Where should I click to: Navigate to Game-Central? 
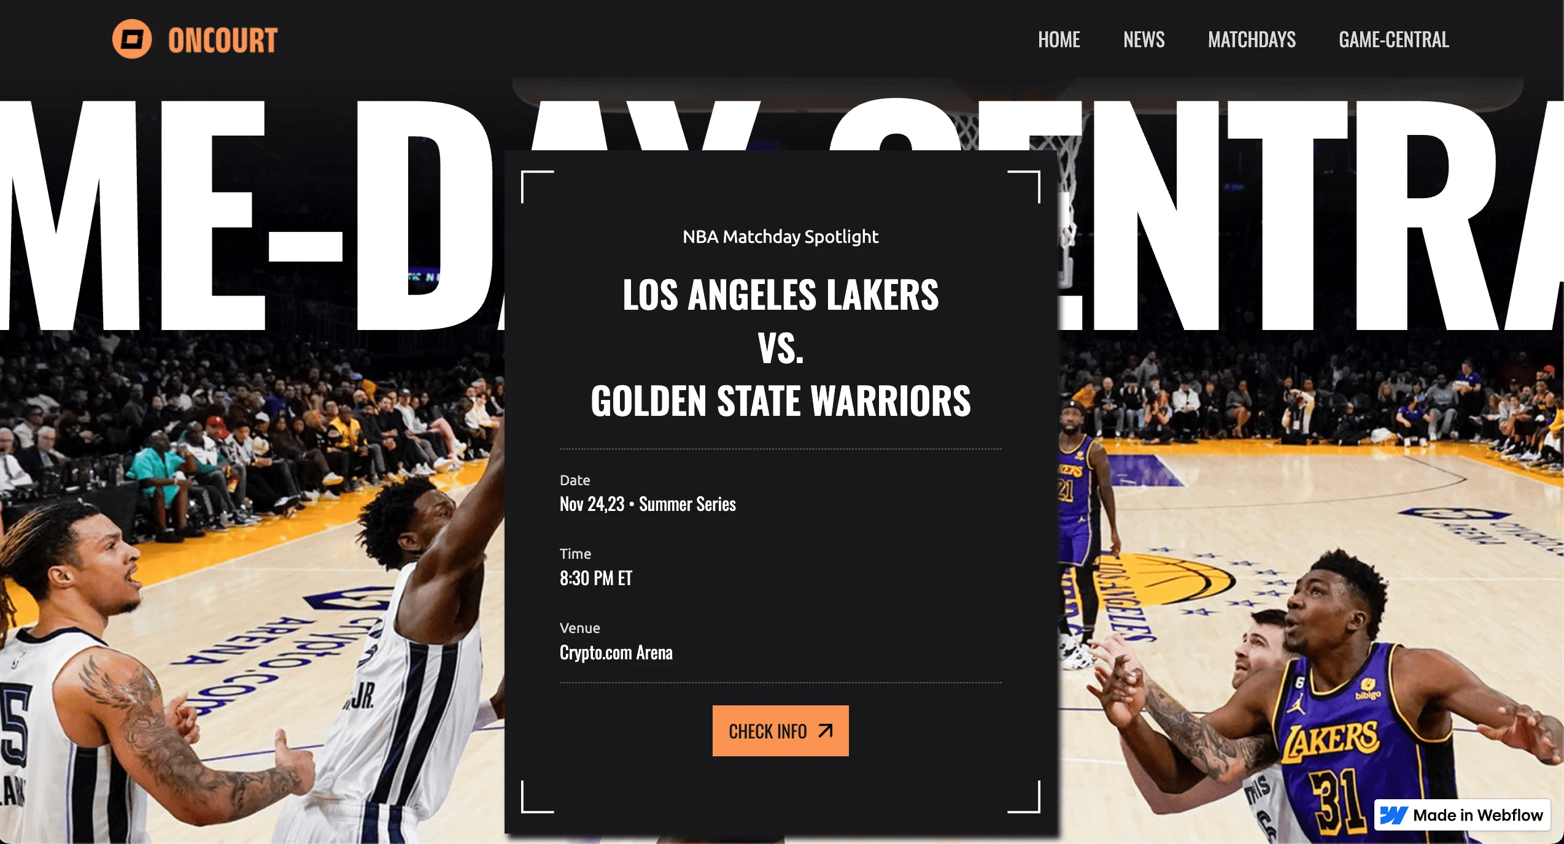[1394, 40]
